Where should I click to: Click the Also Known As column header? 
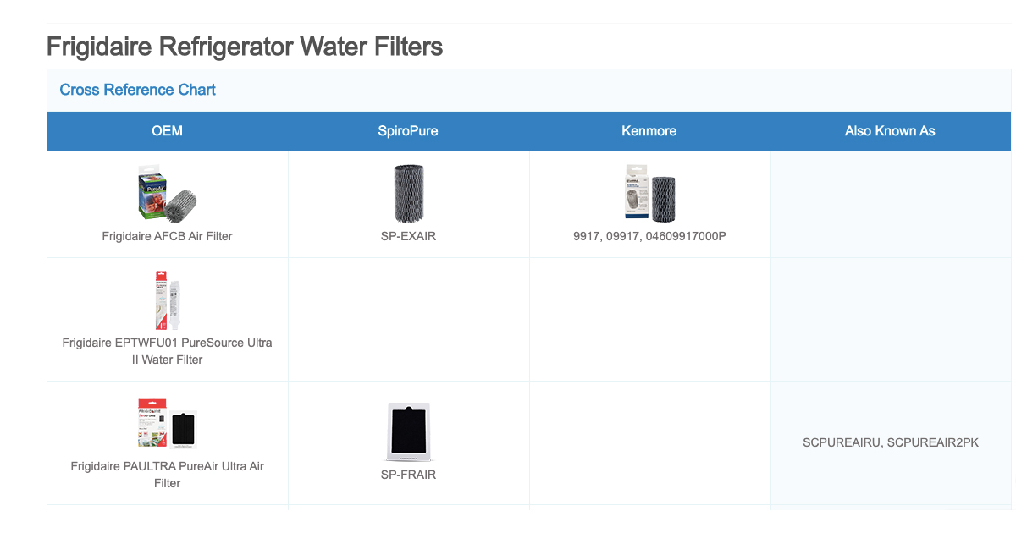[891, 131]
